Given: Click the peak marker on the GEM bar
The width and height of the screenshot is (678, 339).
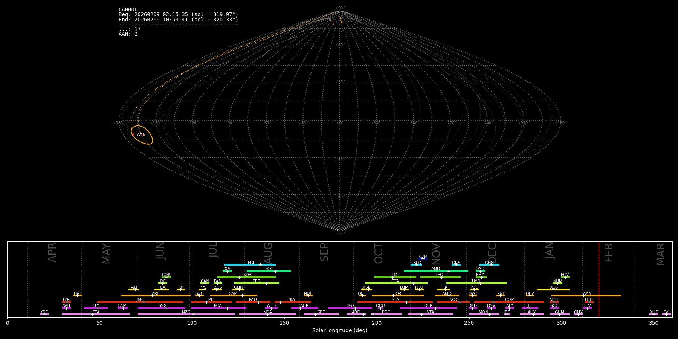Looking at the screenshot, I should click(491, 265).
